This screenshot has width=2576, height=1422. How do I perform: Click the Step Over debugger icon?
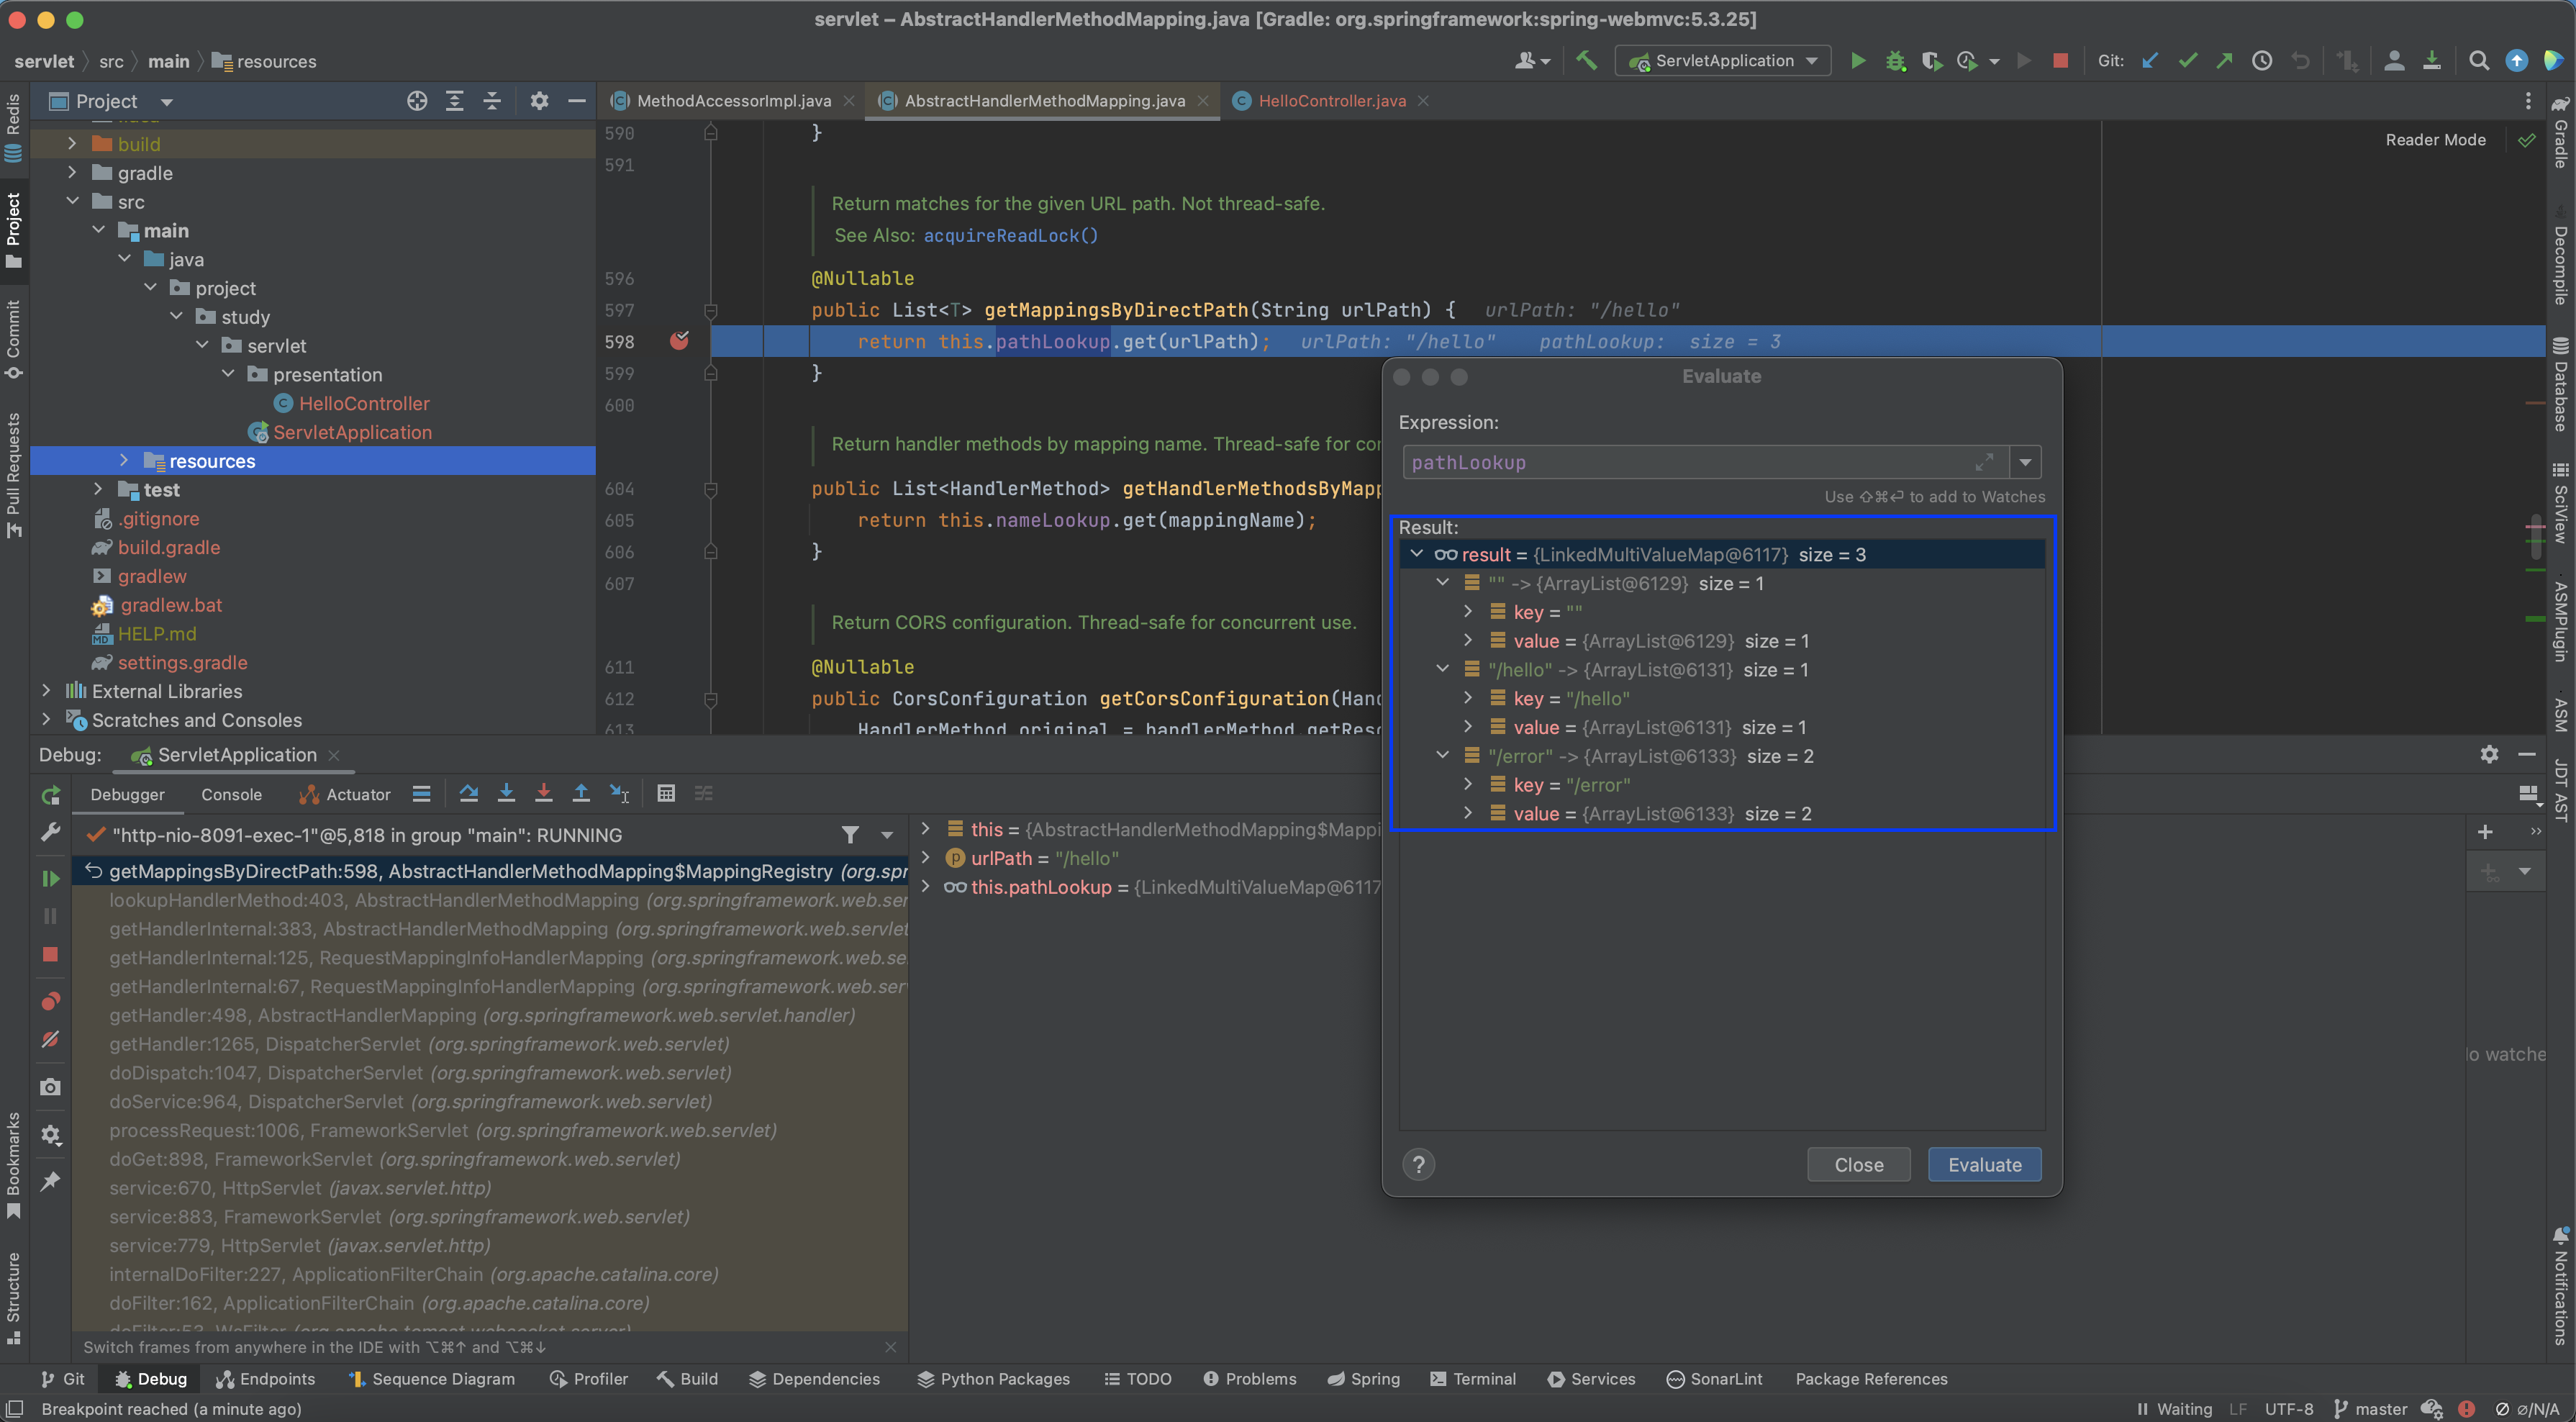click(468, 793)
